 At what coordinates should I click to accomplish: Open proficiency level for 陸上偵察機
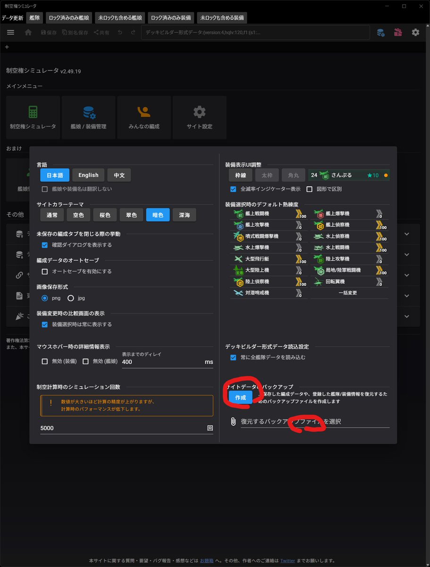coord(300,282)
